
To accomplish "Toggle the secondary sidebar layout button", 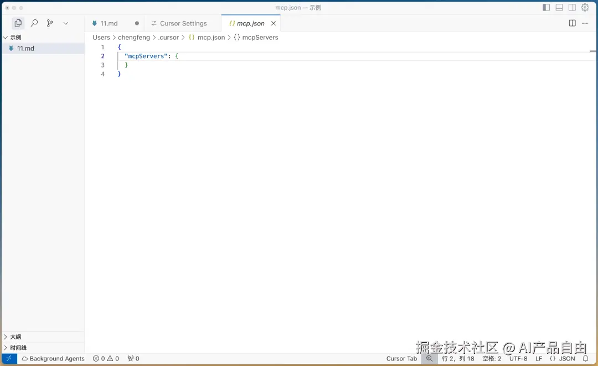I will point(572,8).
